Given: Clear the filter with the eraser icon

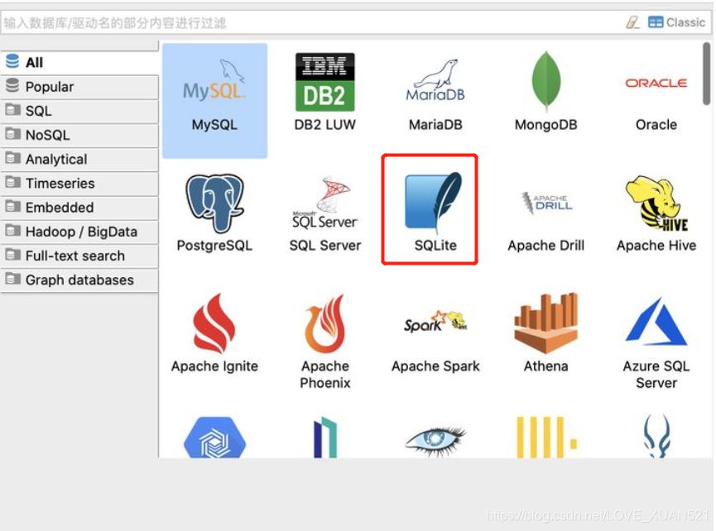Looking at the screenshot, I should [632, 22].
